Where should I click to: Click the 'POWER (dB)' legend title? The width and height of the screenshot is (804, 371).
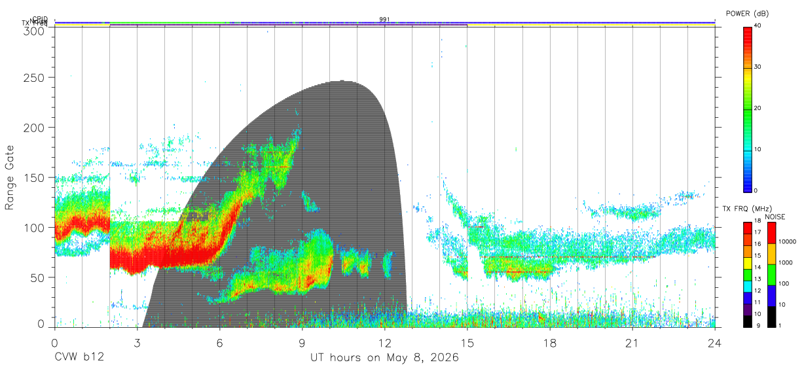point(748,14)
